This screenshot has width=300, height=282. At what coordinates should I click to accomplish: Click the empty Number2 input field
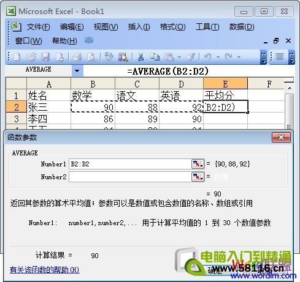(131, 177)
